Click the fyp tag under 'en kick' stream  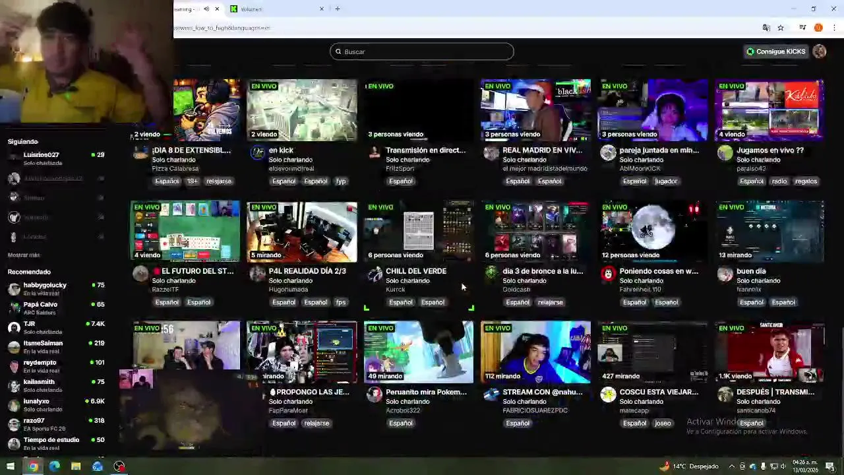(341, 181)
